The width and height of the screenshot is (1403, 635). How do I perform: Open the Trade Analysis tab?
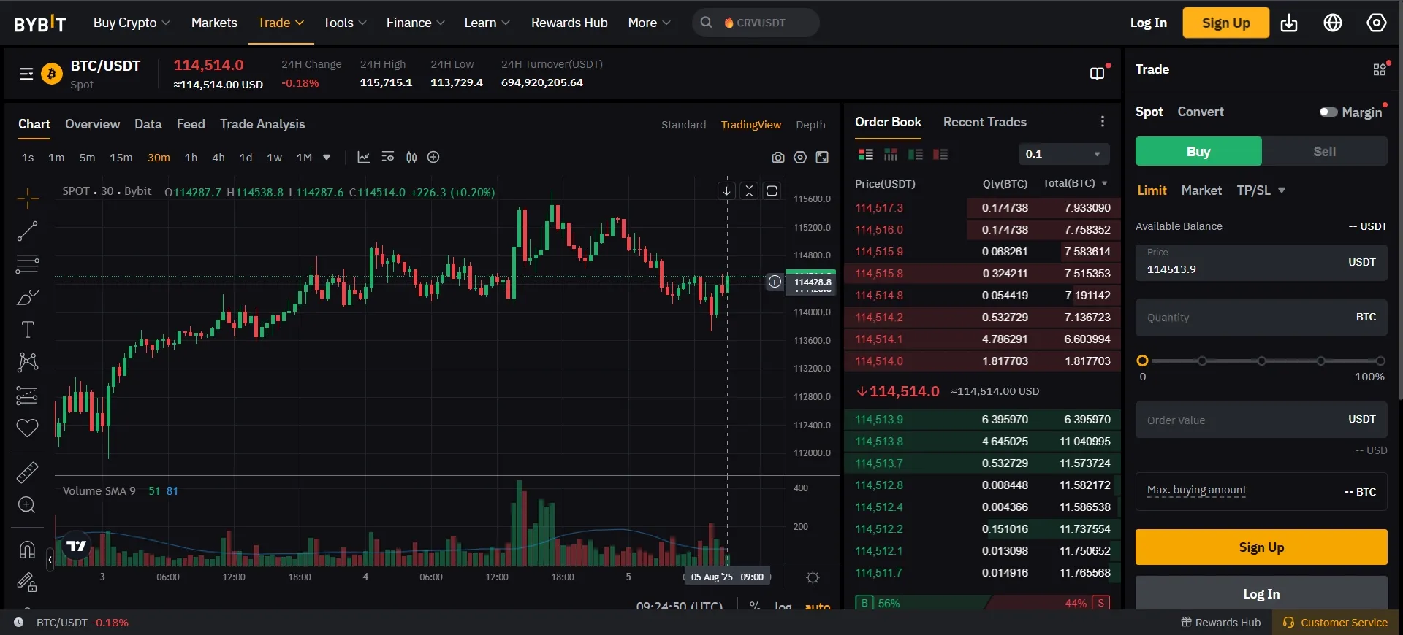pos(262,124)
